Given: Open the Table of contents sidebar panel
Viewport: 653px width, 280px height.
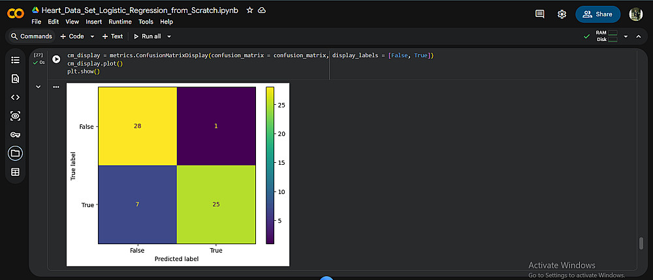Looking at the screenshot, I should point(16,60).
